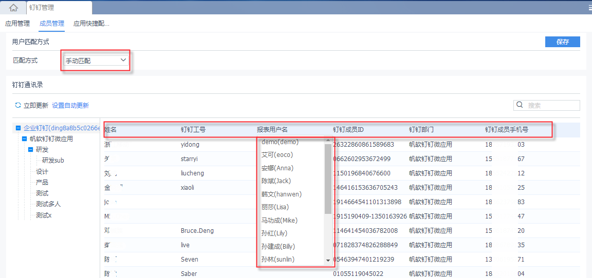Choose 韩文(hanwen) from the user list

click(x=281, y=194)
